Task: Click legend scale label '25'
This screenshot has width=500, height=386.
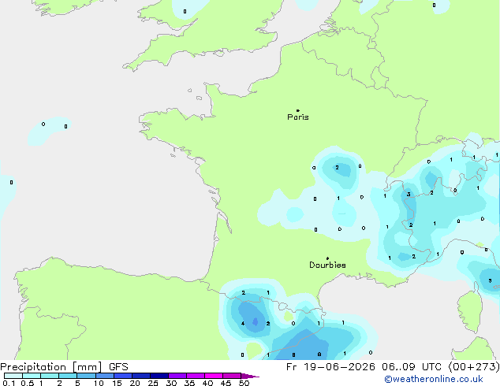Action: point(153,383)
